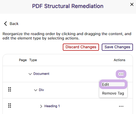136x114 pixels.
Task: Click the Page column header
Action: (x=23, y=60)
